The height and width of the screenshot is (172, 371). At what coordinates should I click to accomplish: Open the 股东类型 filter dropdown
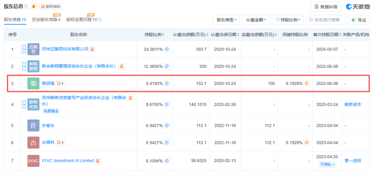pyautogui.click(x=226, y=20)
